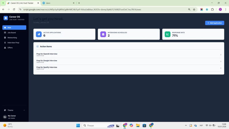Click Response Rate value 71%
This screenshot has height=129, width=229.
pos(175,35)
